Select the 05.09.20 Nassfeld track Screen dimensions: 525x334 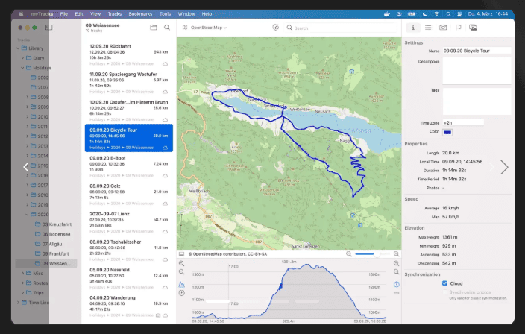pos(129,278)
